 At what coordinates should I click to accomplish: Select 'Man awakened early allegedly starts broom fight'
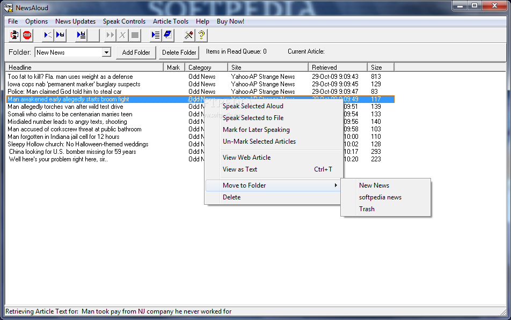pyautogui.click(x=69, y=99)
